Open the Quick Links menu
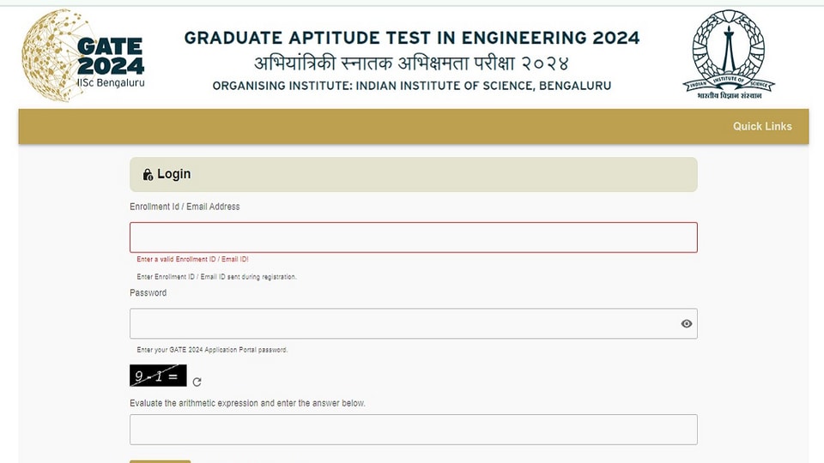 click(x=762, y=127)
